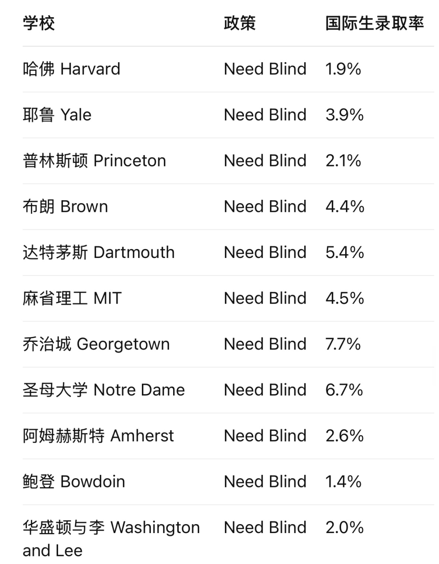Select Need Blind in the Yale row
Viewport: 439px width, 564px height.
[x=265, y=115]
